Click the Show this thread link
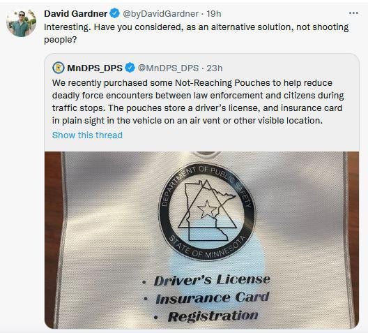This screenshot has height=333, width=368. click(x=87, y=135)
